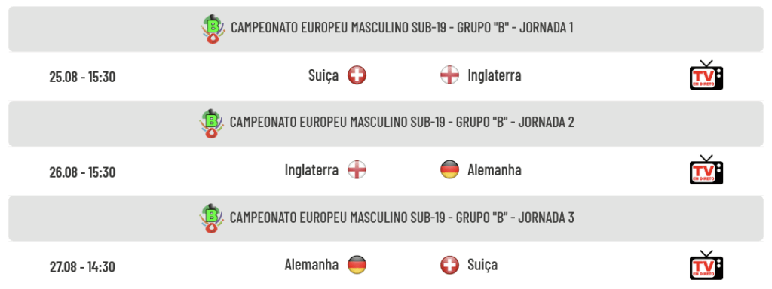Click the Jornada 2 competition logo
Image resolution: width=772 pixels, height=289 pixels.
coord(212,123)
